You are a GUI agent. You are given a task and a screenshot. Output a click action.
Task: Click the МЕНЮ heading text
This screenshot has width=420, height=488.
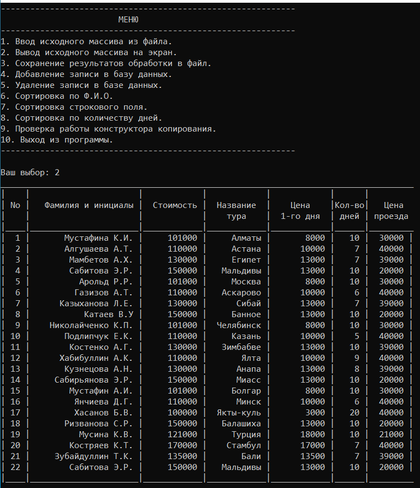(x=128, y=20)
